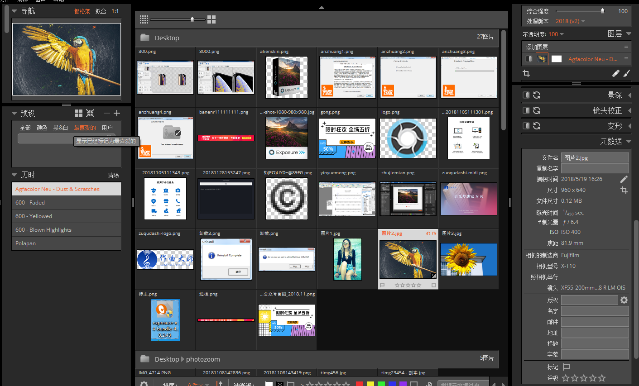Click collapse-all arrows icon in 预设 panel

(91, 113)
